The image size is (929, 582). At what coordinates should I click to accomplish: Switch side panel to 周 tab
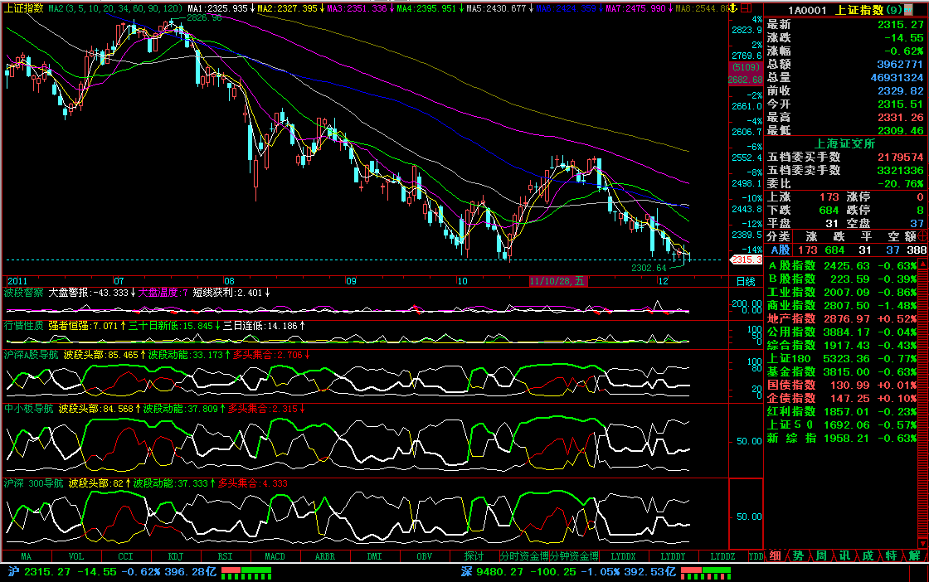[821, 556]
